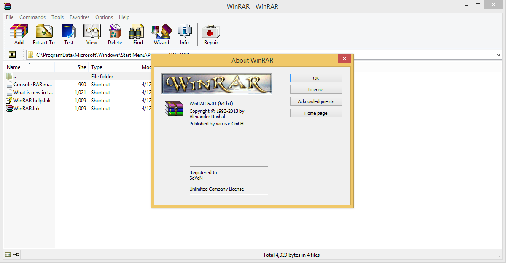Click the folder icon in address bar

[31, 55]
